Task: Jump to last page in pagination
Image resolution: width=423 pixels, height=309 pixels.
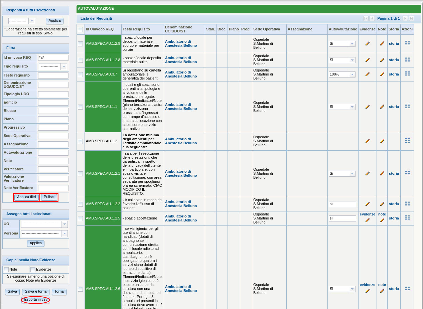Action: click(x=411, y=18)
